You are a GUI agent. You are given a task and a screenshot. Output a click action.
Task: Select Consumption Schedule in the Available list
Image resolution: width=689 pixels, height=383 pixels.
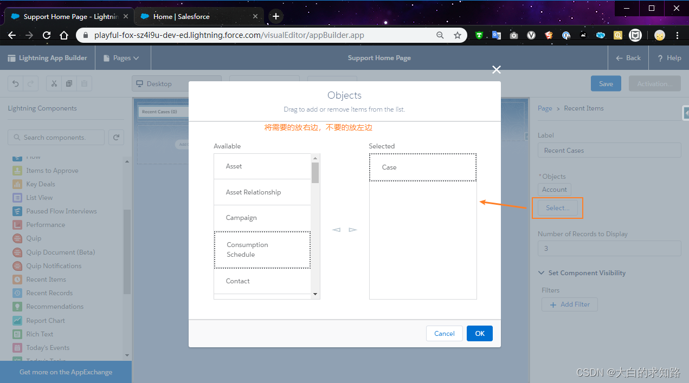click(x=262, y=250)
